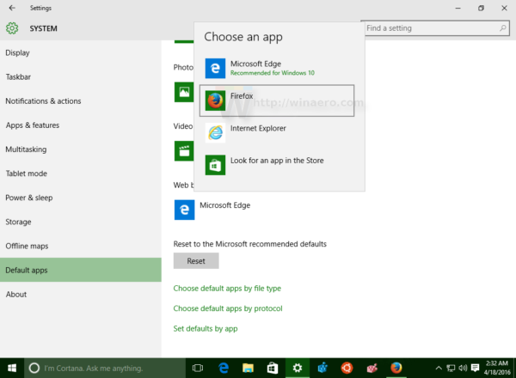
Task: Click the Edge icon in the Choose an app popup
Action: 215,69
